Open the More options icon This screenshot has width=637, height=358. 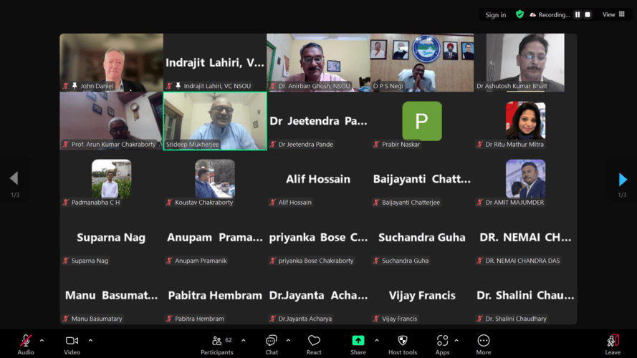483,341
